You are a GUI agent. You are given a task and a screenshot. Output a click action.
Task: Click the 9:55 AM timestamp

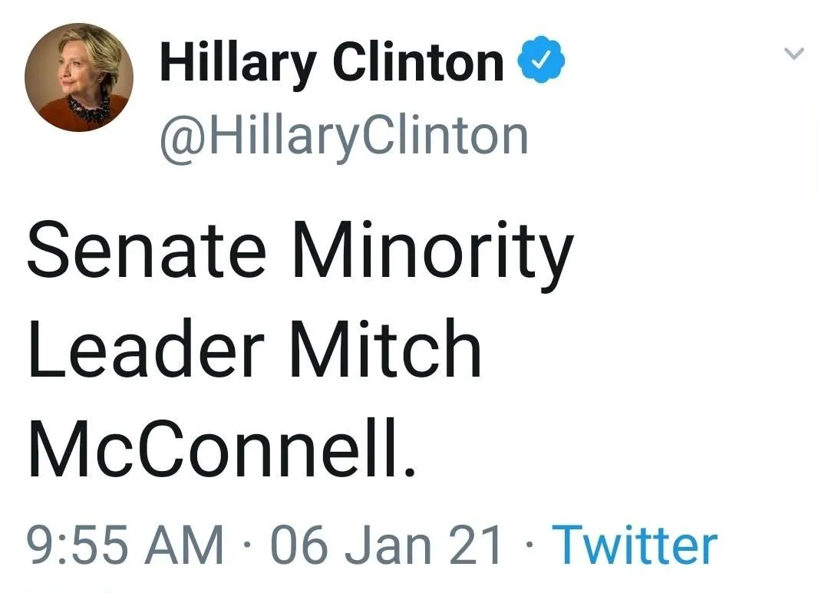pyautogui.click(x=126, y=544)
